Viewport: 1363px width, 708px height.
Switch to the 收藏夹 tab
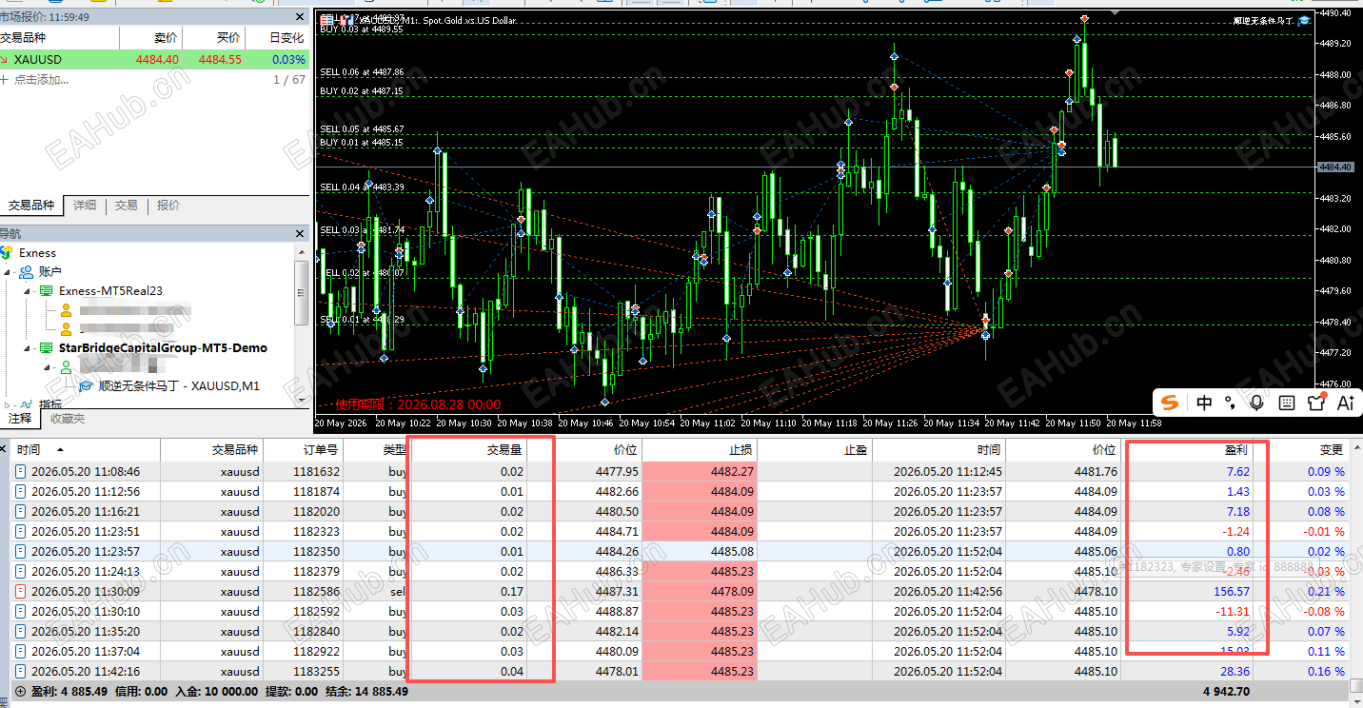click(x=68, y=418)
